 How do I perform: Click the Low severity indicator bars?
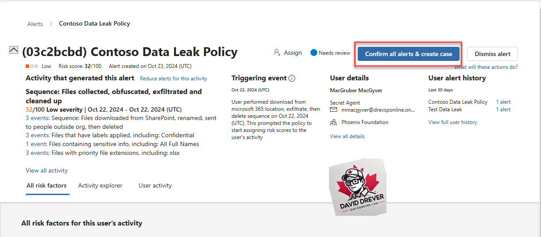tap(32, 66)
